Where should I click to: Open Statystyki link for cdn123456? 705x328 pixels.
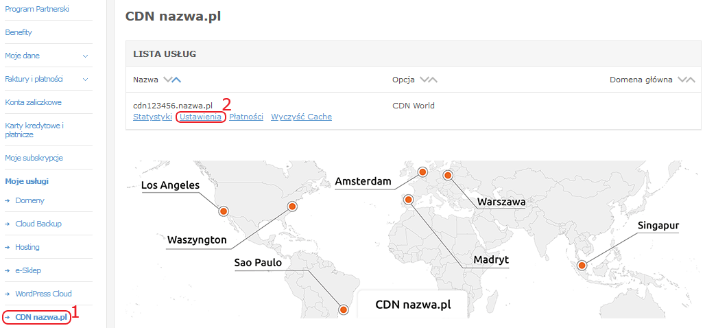coord(153,117)
